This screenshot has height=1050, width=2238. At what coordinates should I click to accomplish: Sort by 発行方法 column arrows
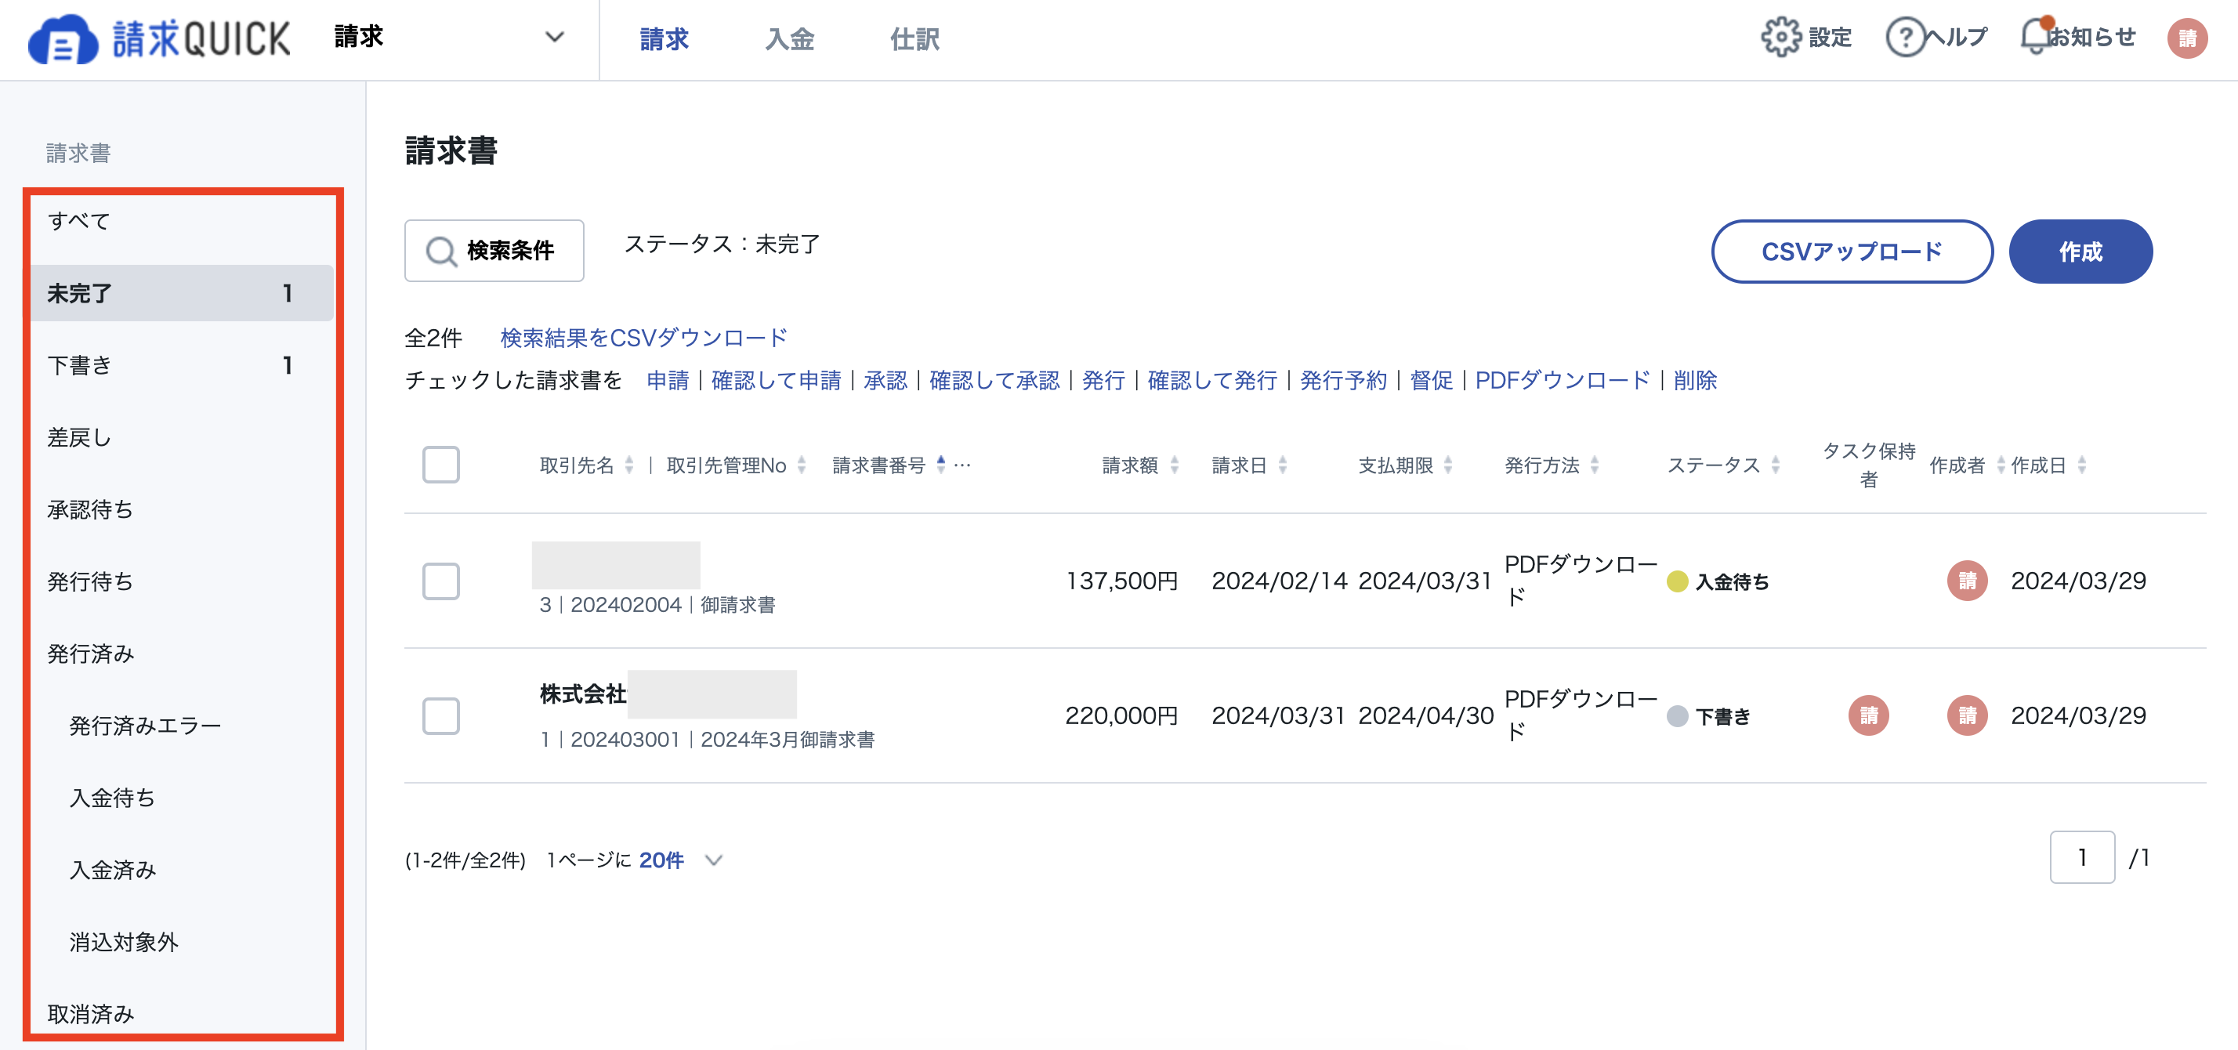(1593, 465)
